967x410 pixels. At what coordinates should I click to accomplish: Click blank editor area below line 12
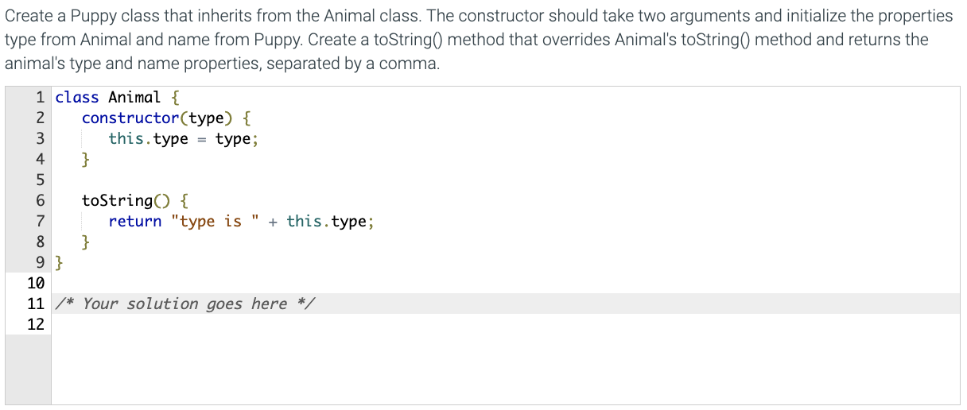506,369
